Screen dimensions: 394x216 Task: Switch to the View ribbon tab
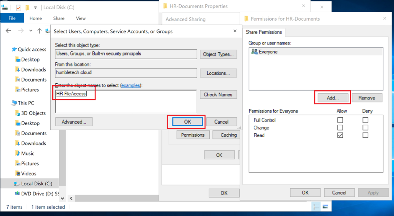81,18
